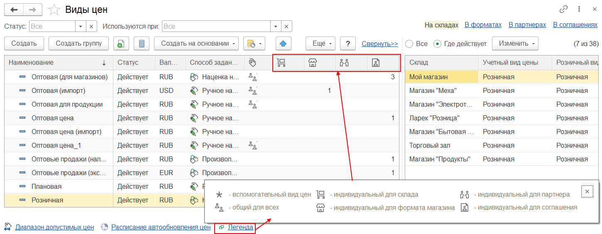
Task: Open the "Легенда" link
Action: click(240, 227)
